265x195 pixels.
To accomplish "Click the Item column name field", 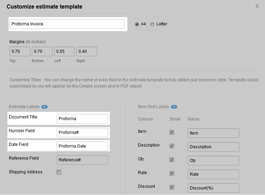I will [x=213, y=133].
